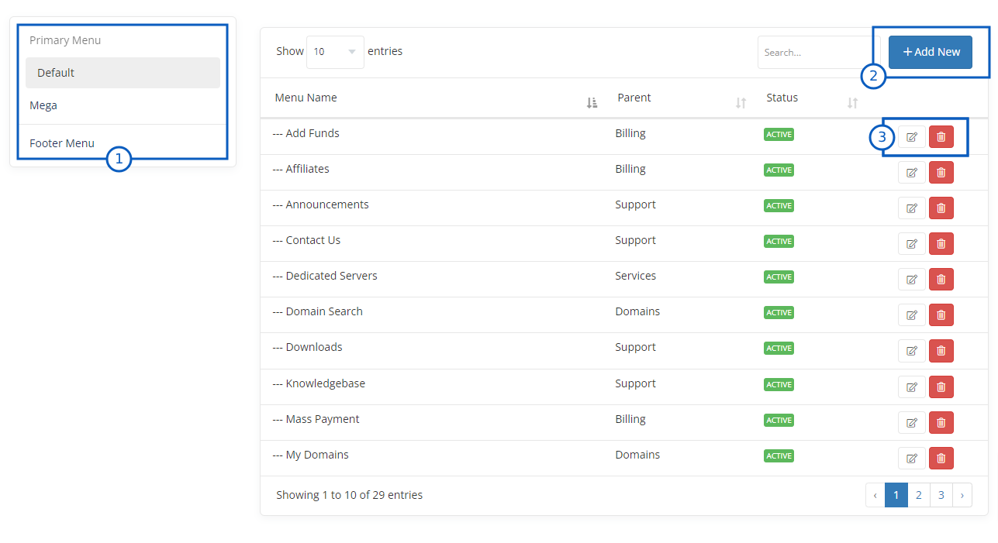998x543 pixels.
Task: Delete the Mass Payment entry
Action: [941, 422]
